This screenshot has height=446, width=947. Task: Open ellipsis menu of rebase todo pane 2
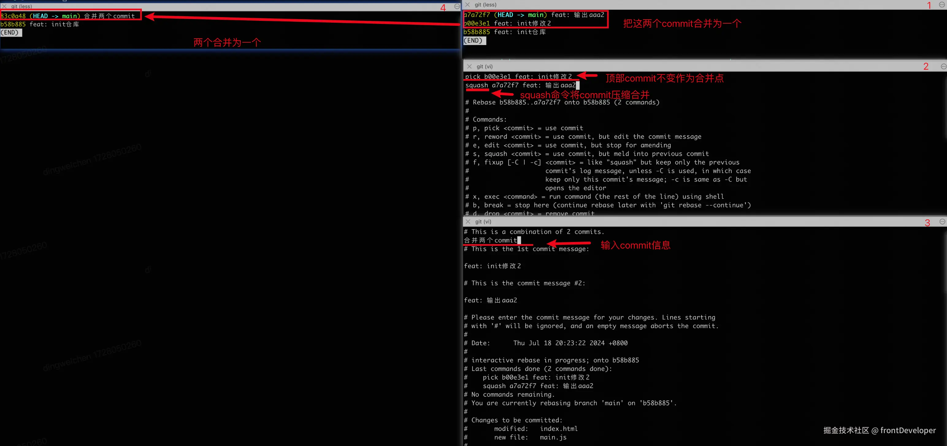pos(943,66)
